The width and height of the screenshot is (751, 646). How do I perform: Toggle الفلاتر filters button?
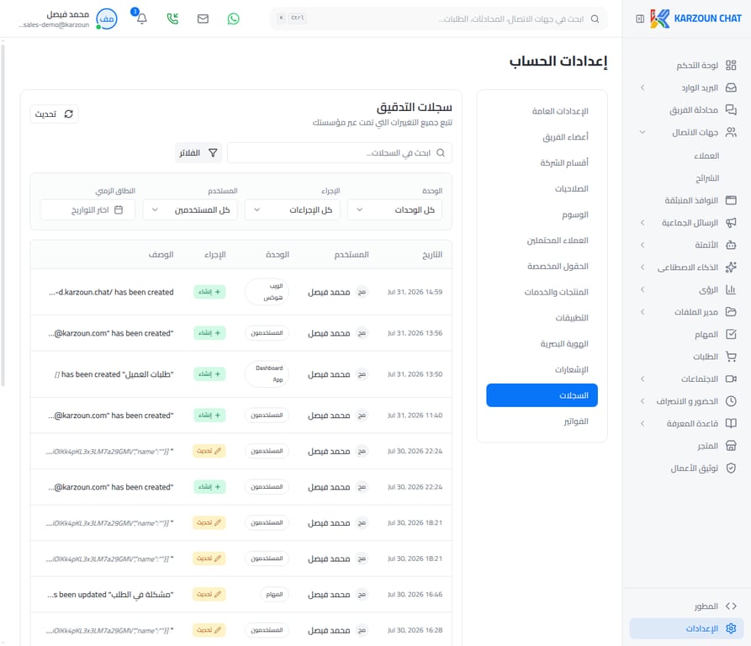(198, 153)
